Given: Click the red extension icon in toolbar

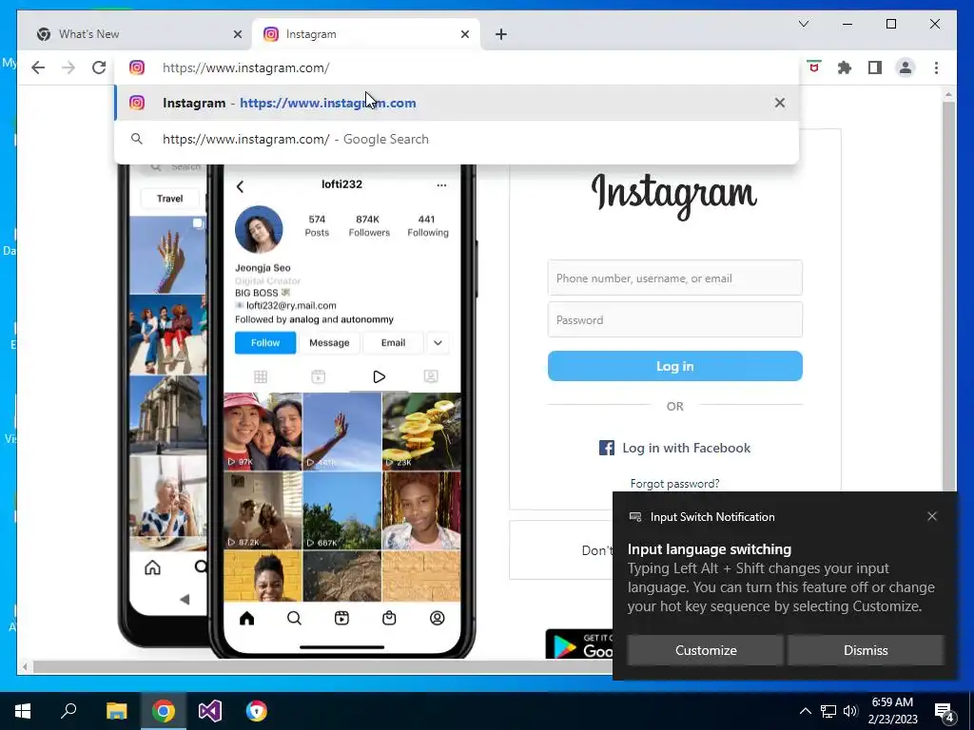Looking at the screenshot, I should 814,67.
